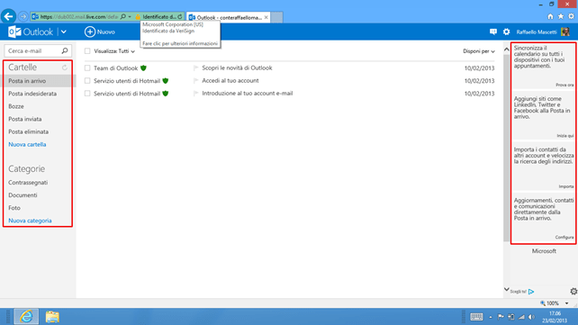
Task: Open ad panel settings gear at bottom right
Action: [x=573, y=292]
